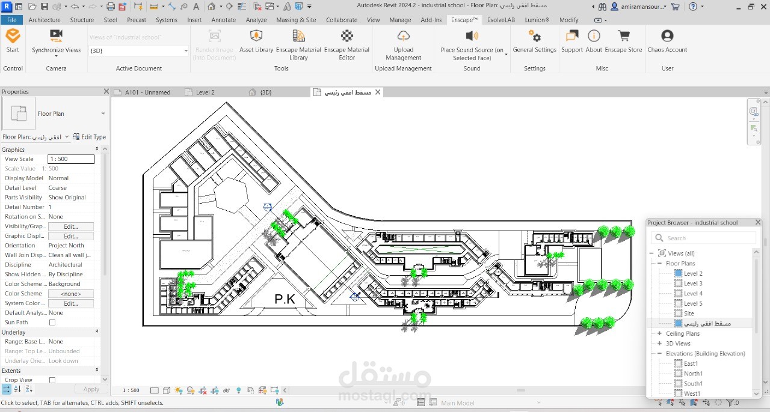The height and width of the screenshot is (412, 770).
Task: Open the Massing & Site tab
Action: (x=296, y=20)
